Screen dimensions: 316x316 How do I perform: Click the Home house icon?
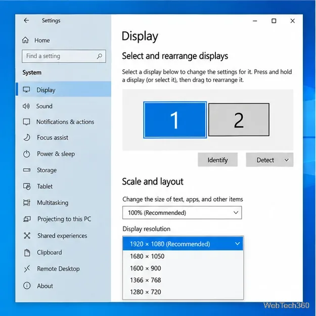(25, 40)
